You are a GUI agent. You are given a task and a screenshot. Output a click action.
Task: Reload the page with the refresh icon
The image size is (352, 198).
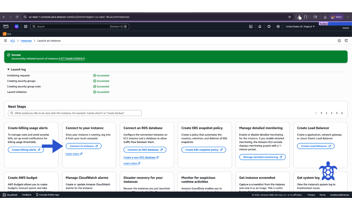17,17
